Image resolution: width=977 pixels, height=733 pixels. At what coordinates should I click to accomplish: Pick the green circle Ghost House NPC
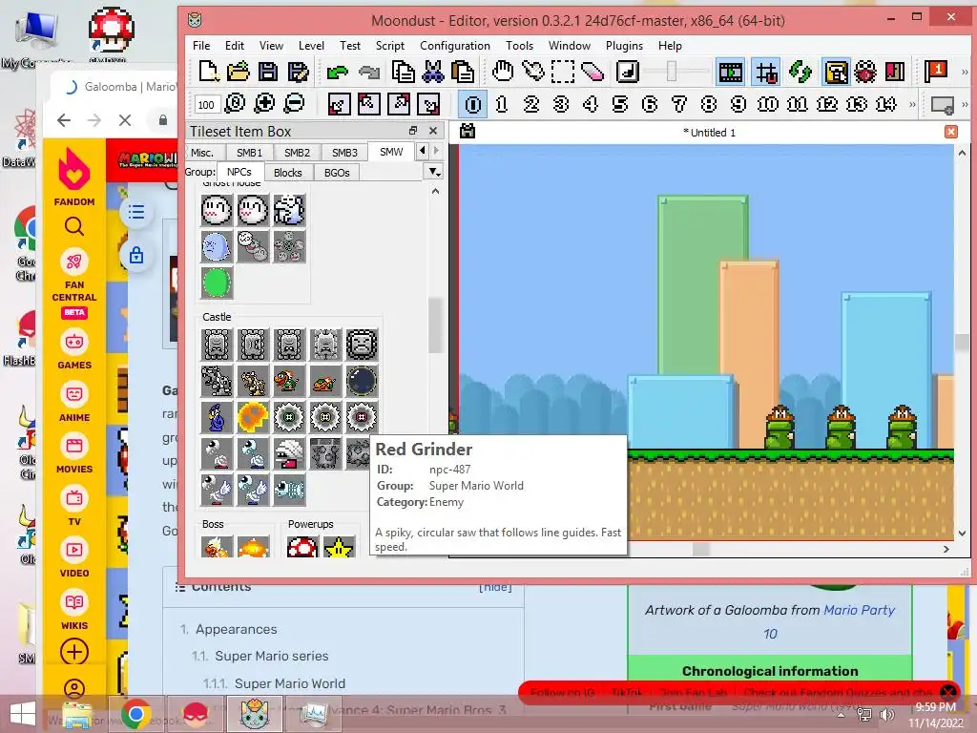tap(217, 283)
